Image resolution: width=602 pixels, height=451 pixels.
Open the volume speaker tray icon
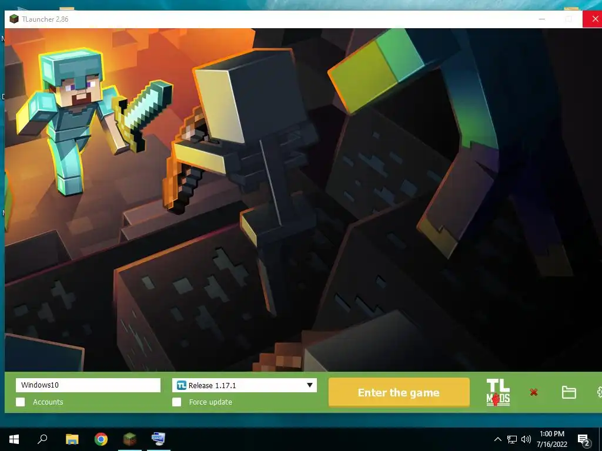(526, 439)
